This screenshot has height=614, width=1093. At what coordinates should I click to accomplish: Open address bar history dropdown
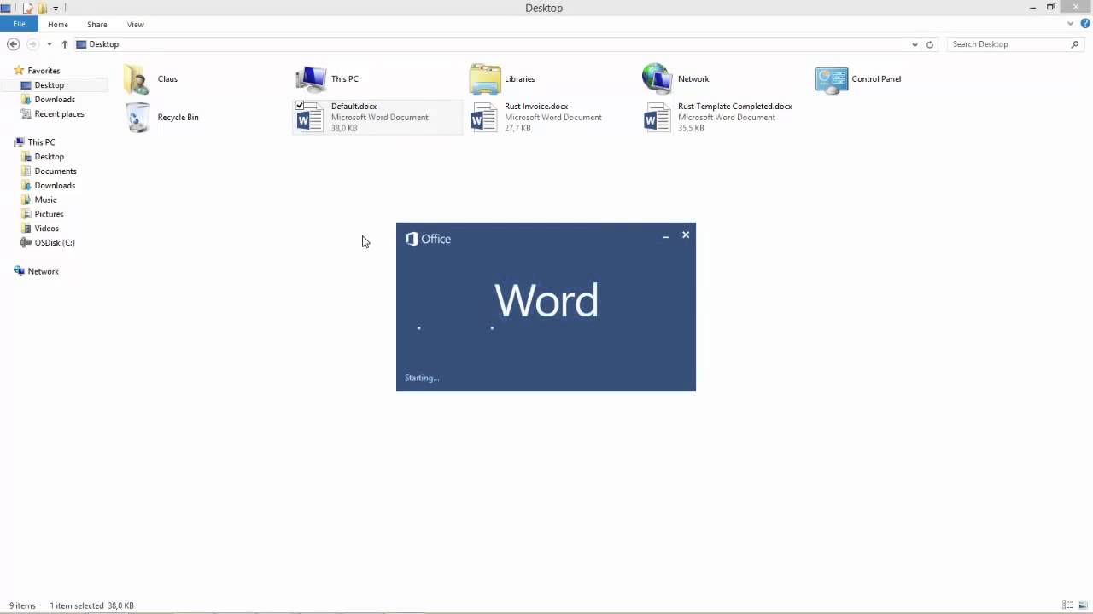(915, 44)
